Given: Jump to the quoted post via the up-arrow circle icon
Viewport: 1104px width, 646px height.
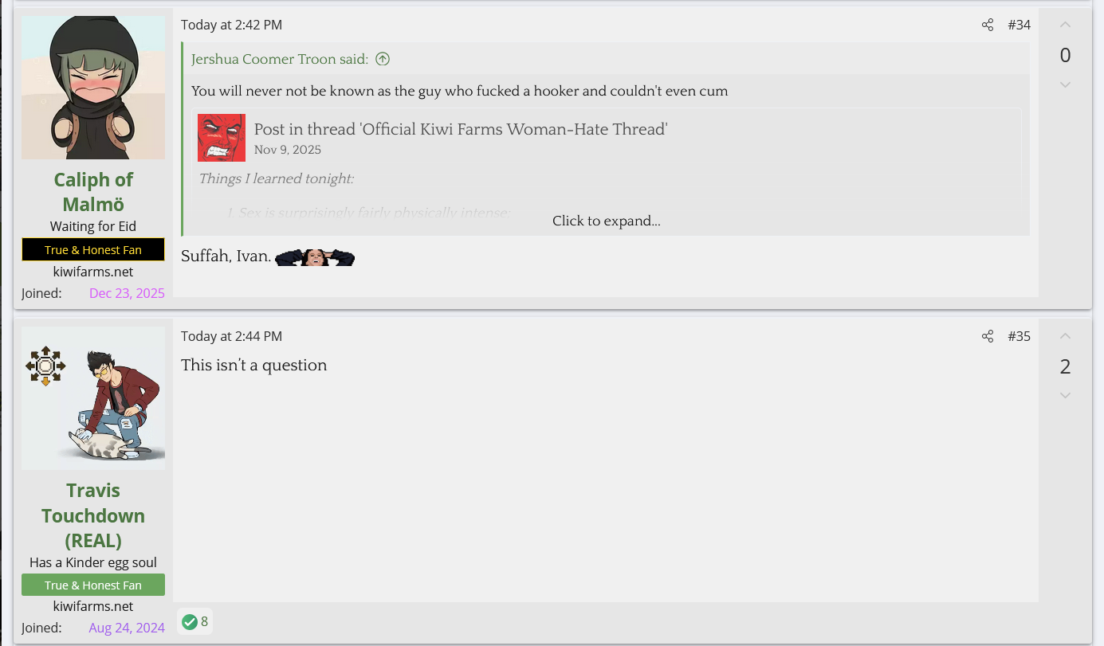Looking at the screenshot, I should (x=383, y=59).
